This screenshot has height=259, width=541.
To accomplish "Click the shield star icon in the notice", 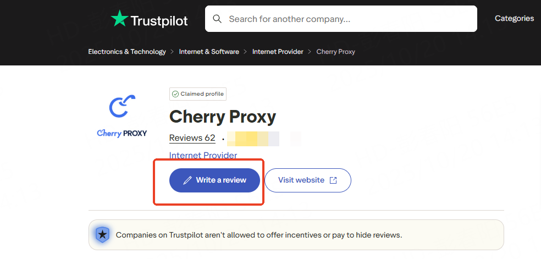I will pyautogui.click(x=102, y=235).
